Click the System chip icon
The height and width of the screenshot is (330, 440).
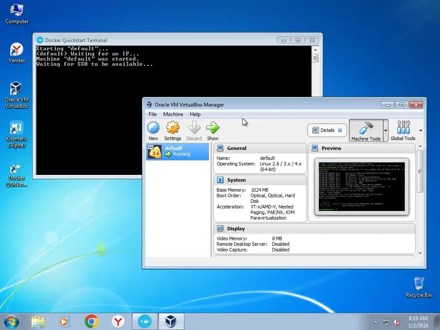coord(220,180)
